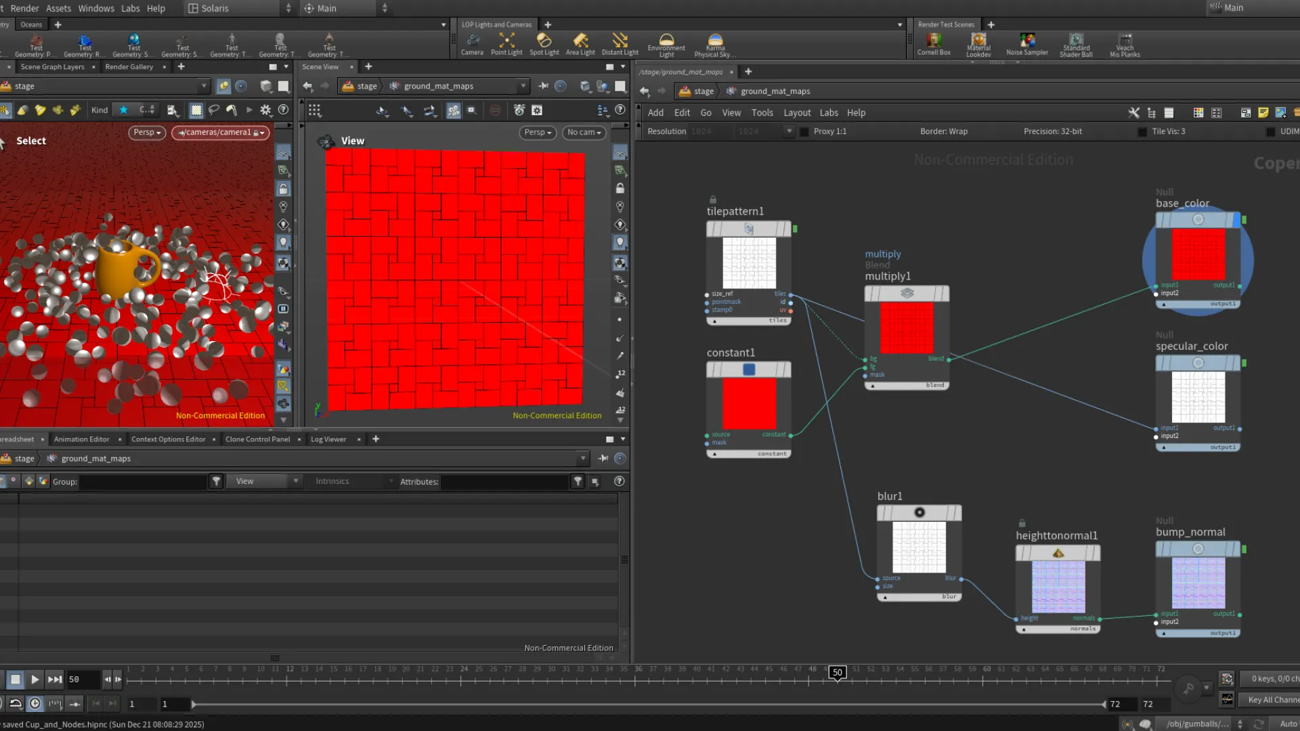Viewport: 1300px width, 731px height.
Task: Toggle the box select mode in the viewport toolbar
Action: pos(196,110)
